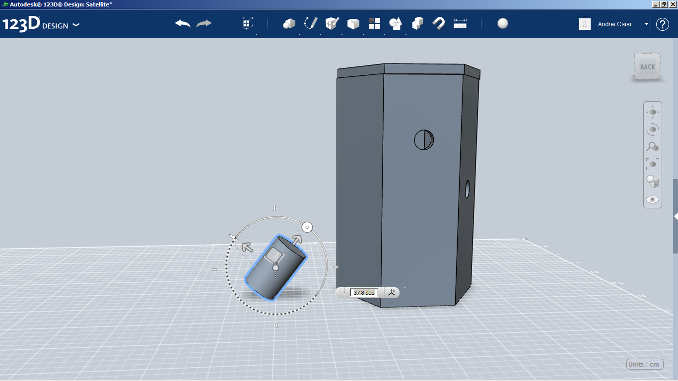Undo the last action
Screen dimensions: 678x381
tap(183, 24)
